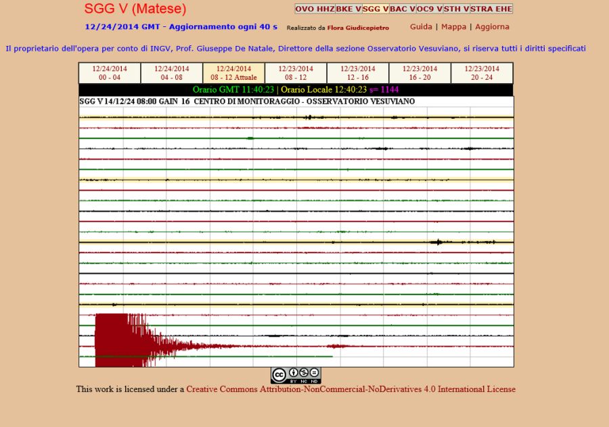The height and width of the screenshot is (427, 609).
Task: Open the Mappa link
Action: point(453,27)
